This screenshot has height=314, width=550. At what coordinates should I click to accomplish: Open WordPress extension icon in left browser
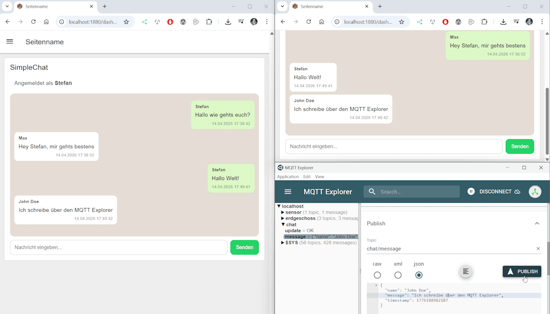(x=183, y=22)
